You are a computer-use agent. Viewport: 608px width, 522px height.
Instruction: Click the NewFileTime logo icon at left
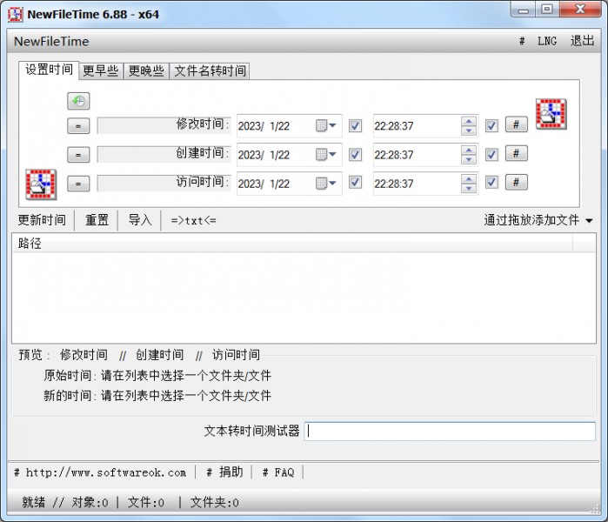click(41, 184)
